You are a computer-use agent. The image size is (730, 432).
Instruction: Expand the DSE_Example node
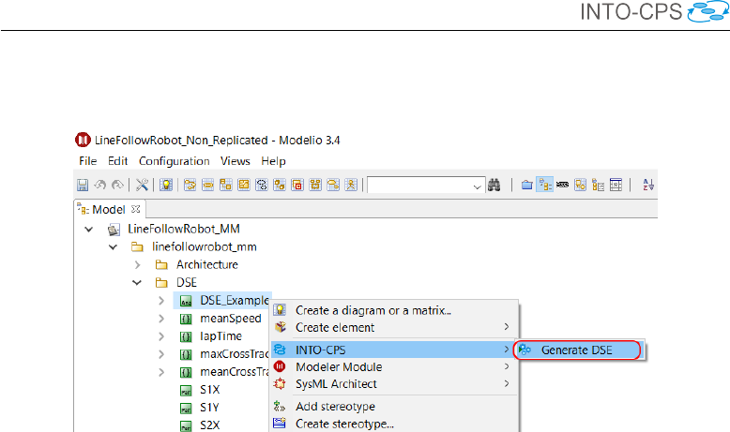[161, 301]
